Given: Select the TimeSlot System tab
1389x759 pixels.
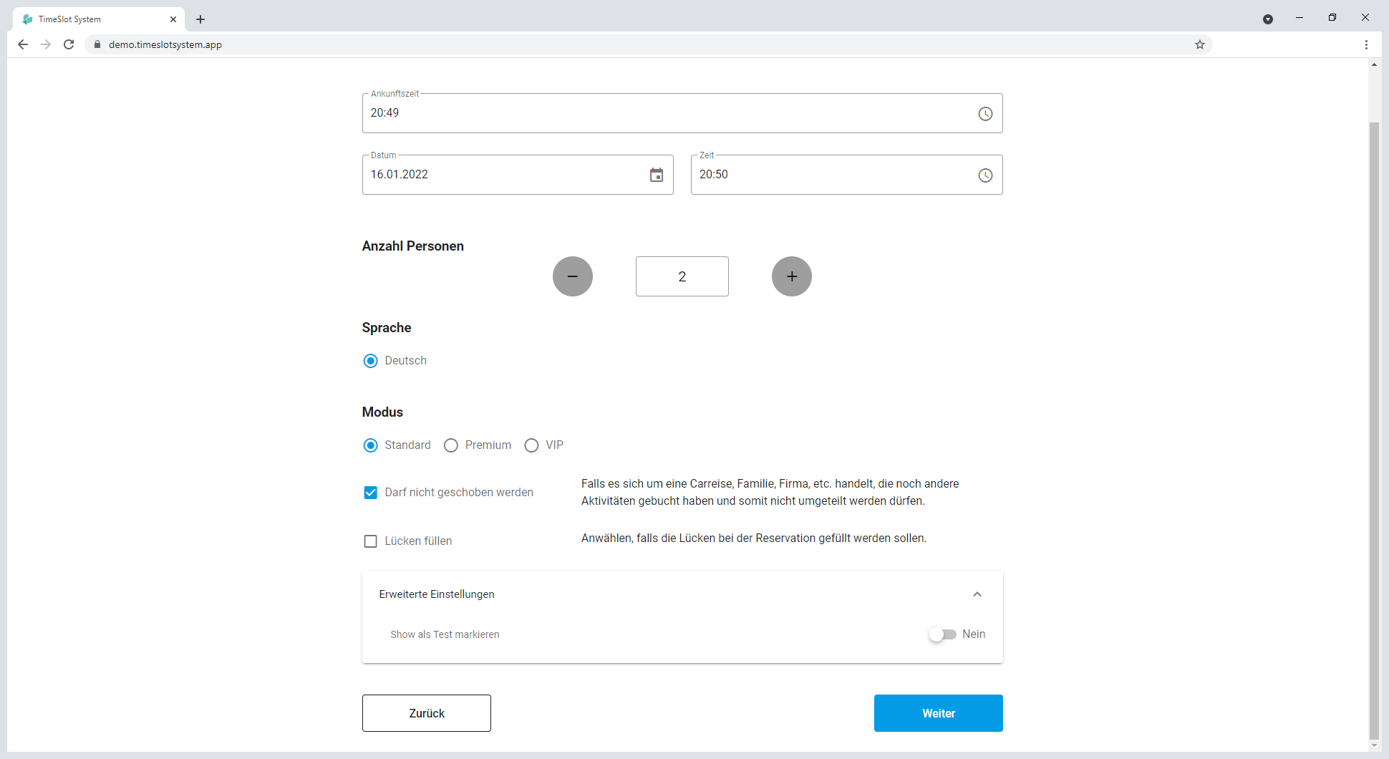Looking at the screenshot, I should (99, 19).
